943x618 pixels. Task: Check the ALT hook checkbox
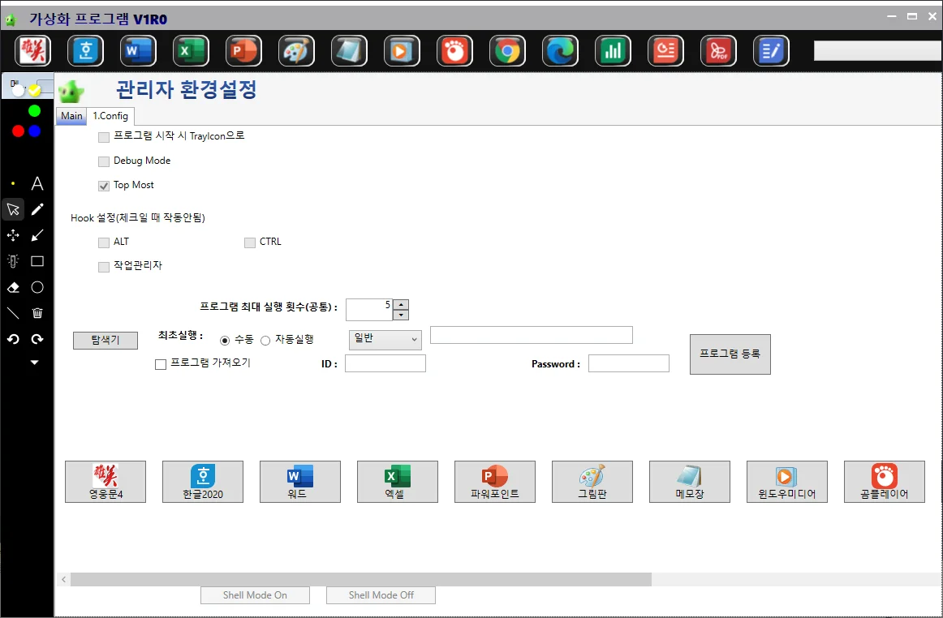[103, 242]
